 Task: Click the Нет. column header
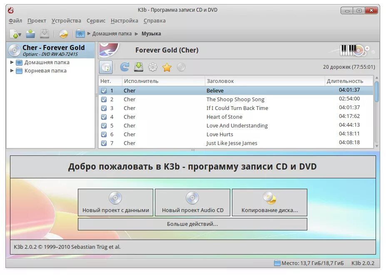point(110,81)
